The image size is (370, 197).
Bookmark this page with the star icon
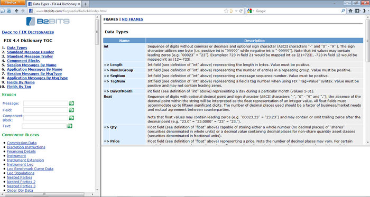[x=226, y=11]
